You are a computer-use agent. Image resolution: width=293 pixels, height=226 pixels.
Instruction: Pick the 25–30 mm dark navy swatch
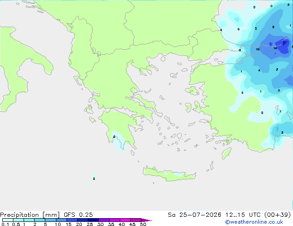[x=93, y=220]
